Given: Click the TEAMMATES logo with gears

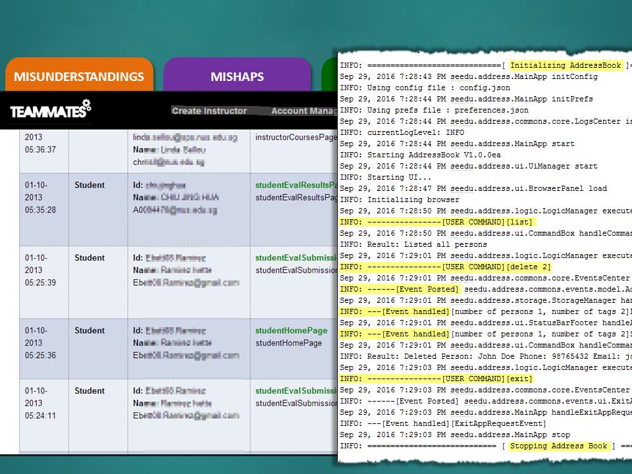Looking at the screenshot, I should click(51, 109).
